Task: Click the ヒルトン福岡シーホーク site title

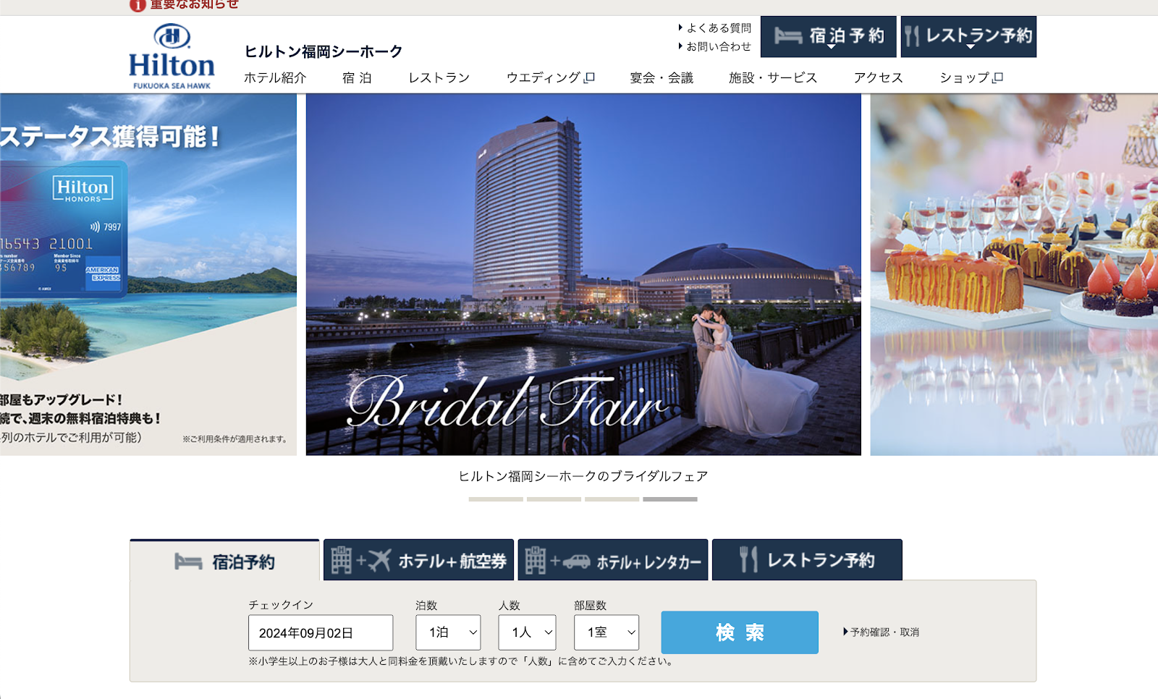Action: [x=324, y=51]
